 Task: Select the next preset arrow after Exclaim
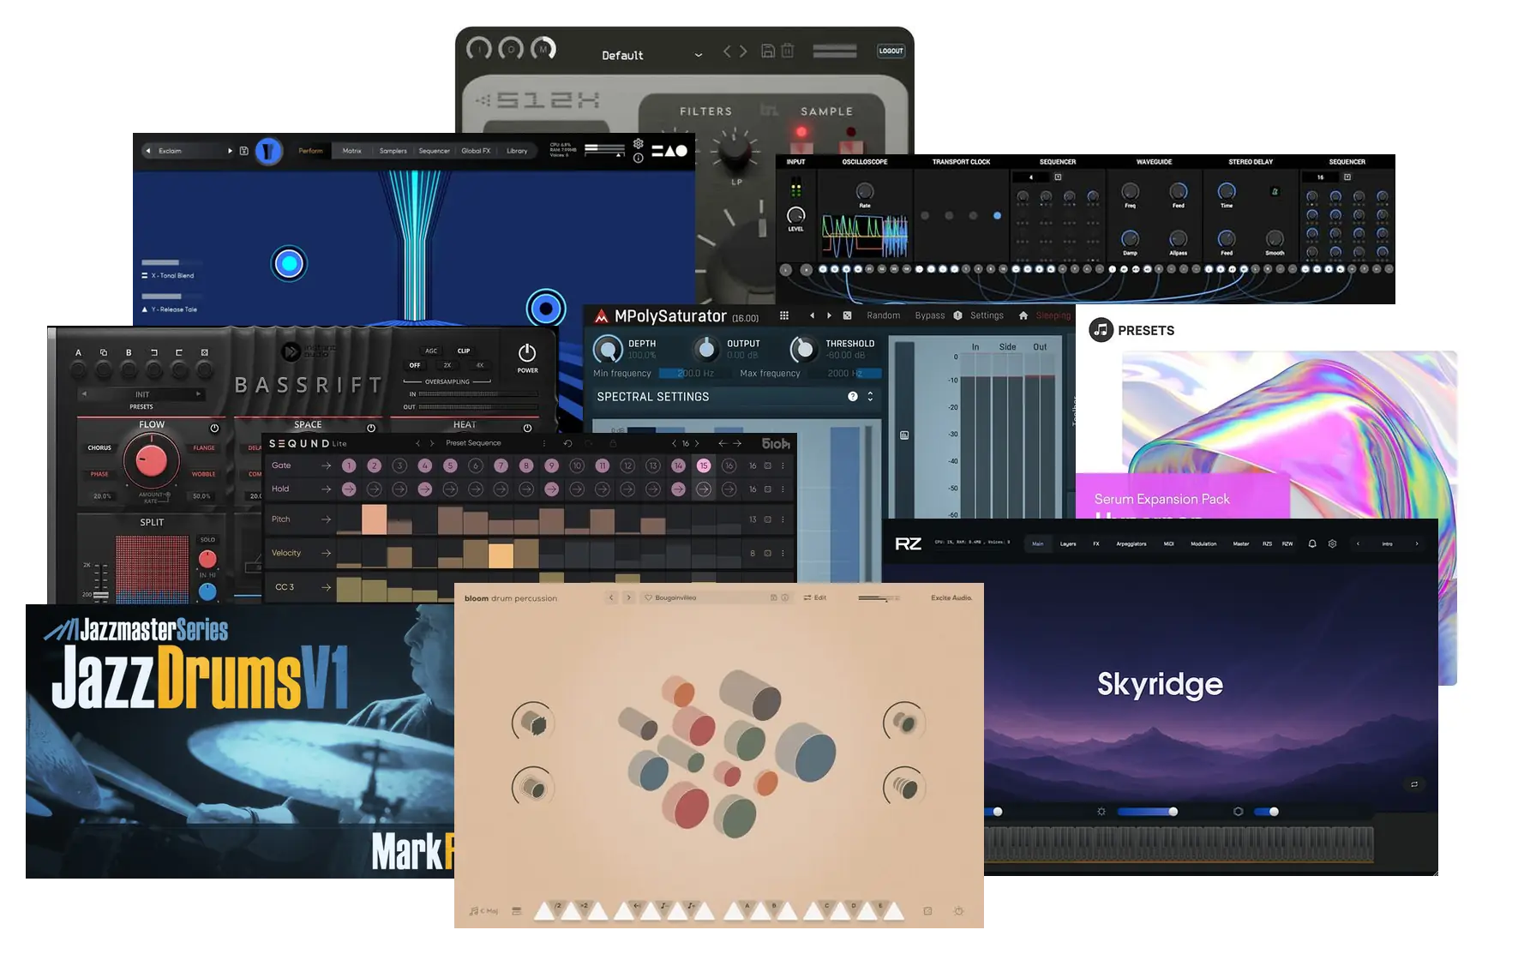point(230,151)
